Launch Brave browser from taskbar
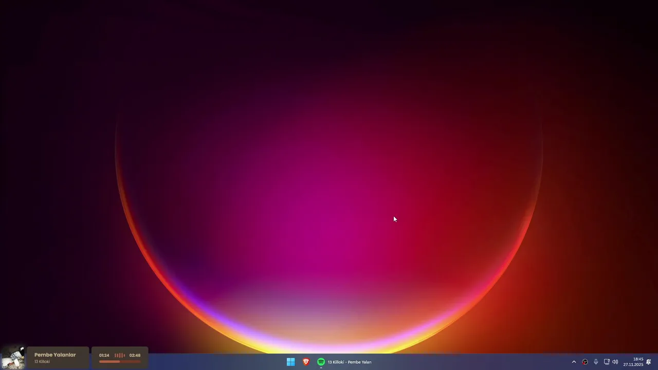 [306, 362]
